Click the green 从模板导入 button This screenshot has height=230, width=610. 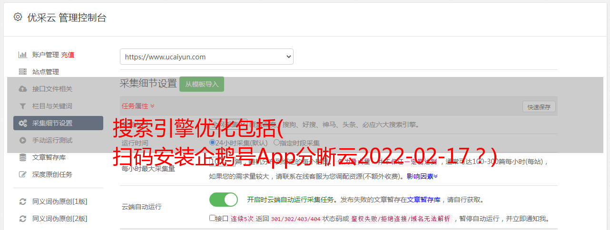coord(202,84)
